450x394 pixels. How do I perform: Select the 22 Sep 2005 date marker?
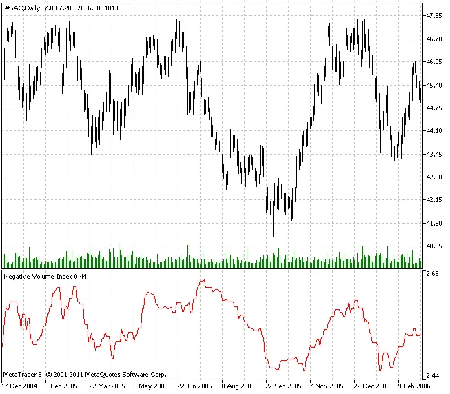tap(284, 387)
